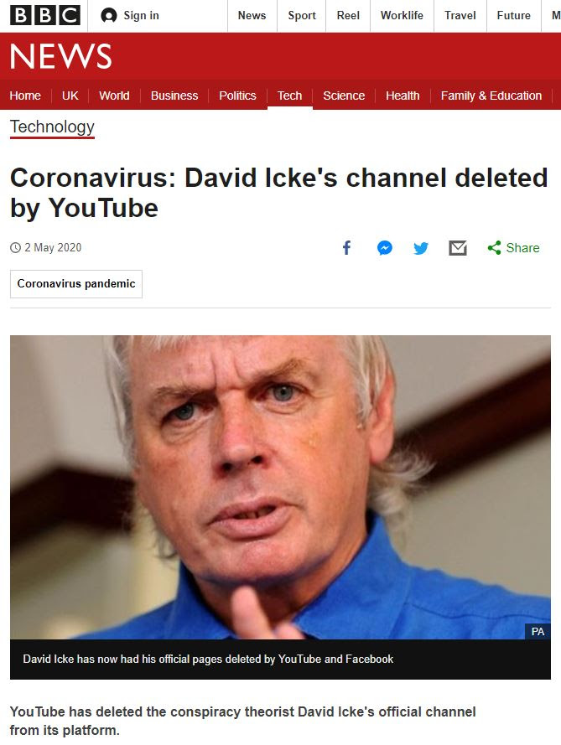
Task: Share article via Messenger icon
Action: pos(385,247)
